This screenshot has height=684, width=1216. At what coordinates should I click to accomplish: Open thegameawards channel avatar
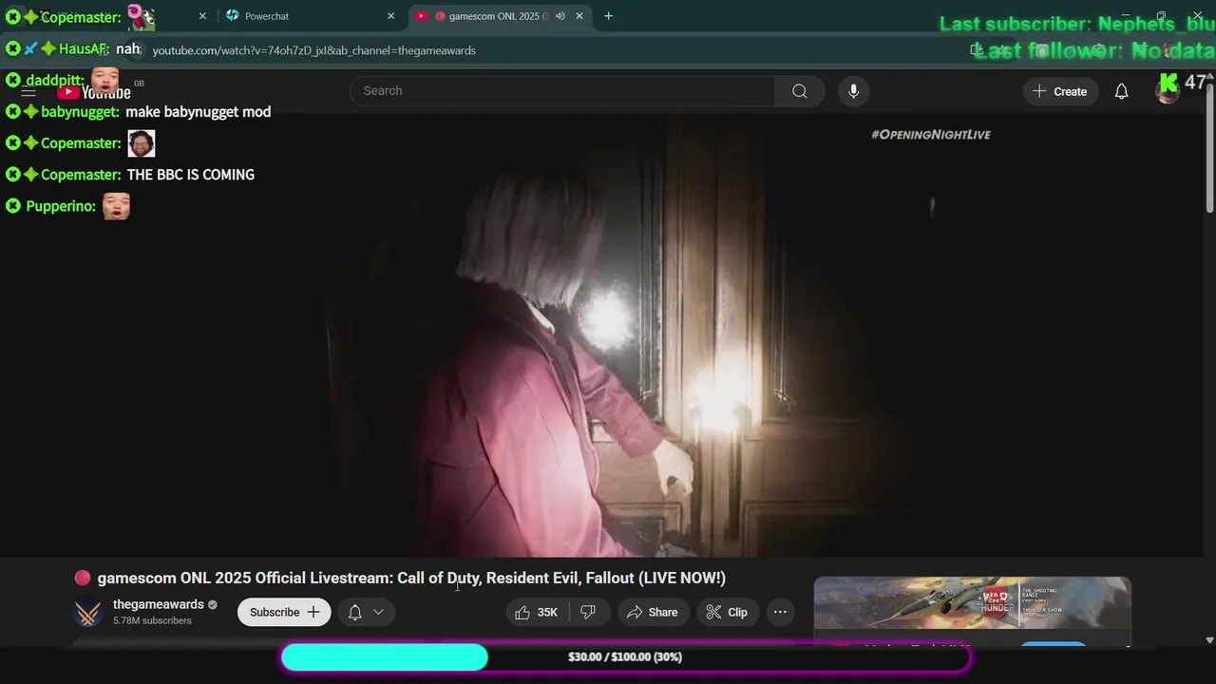88,612
